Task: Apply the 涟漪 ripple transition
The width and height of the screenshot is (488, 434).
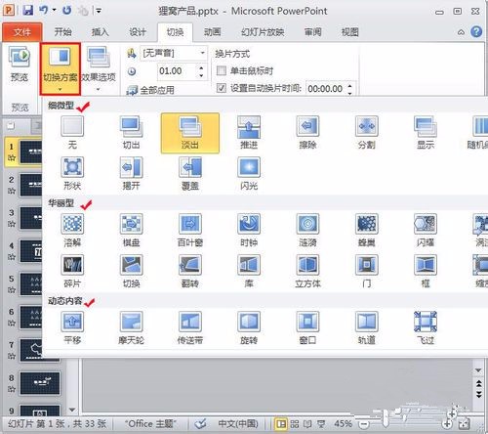Action: point(307,231)
